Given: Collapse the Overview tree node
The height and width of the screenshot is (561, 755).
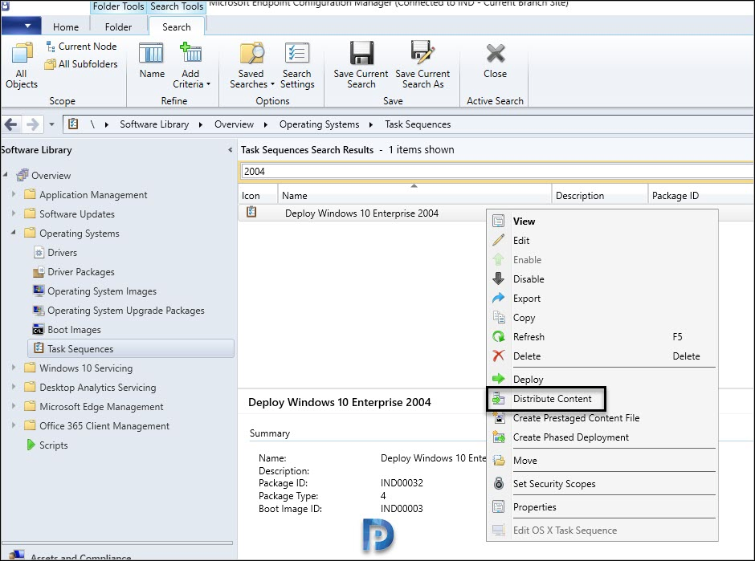Looking at the screenshot, I should [6, 174].
